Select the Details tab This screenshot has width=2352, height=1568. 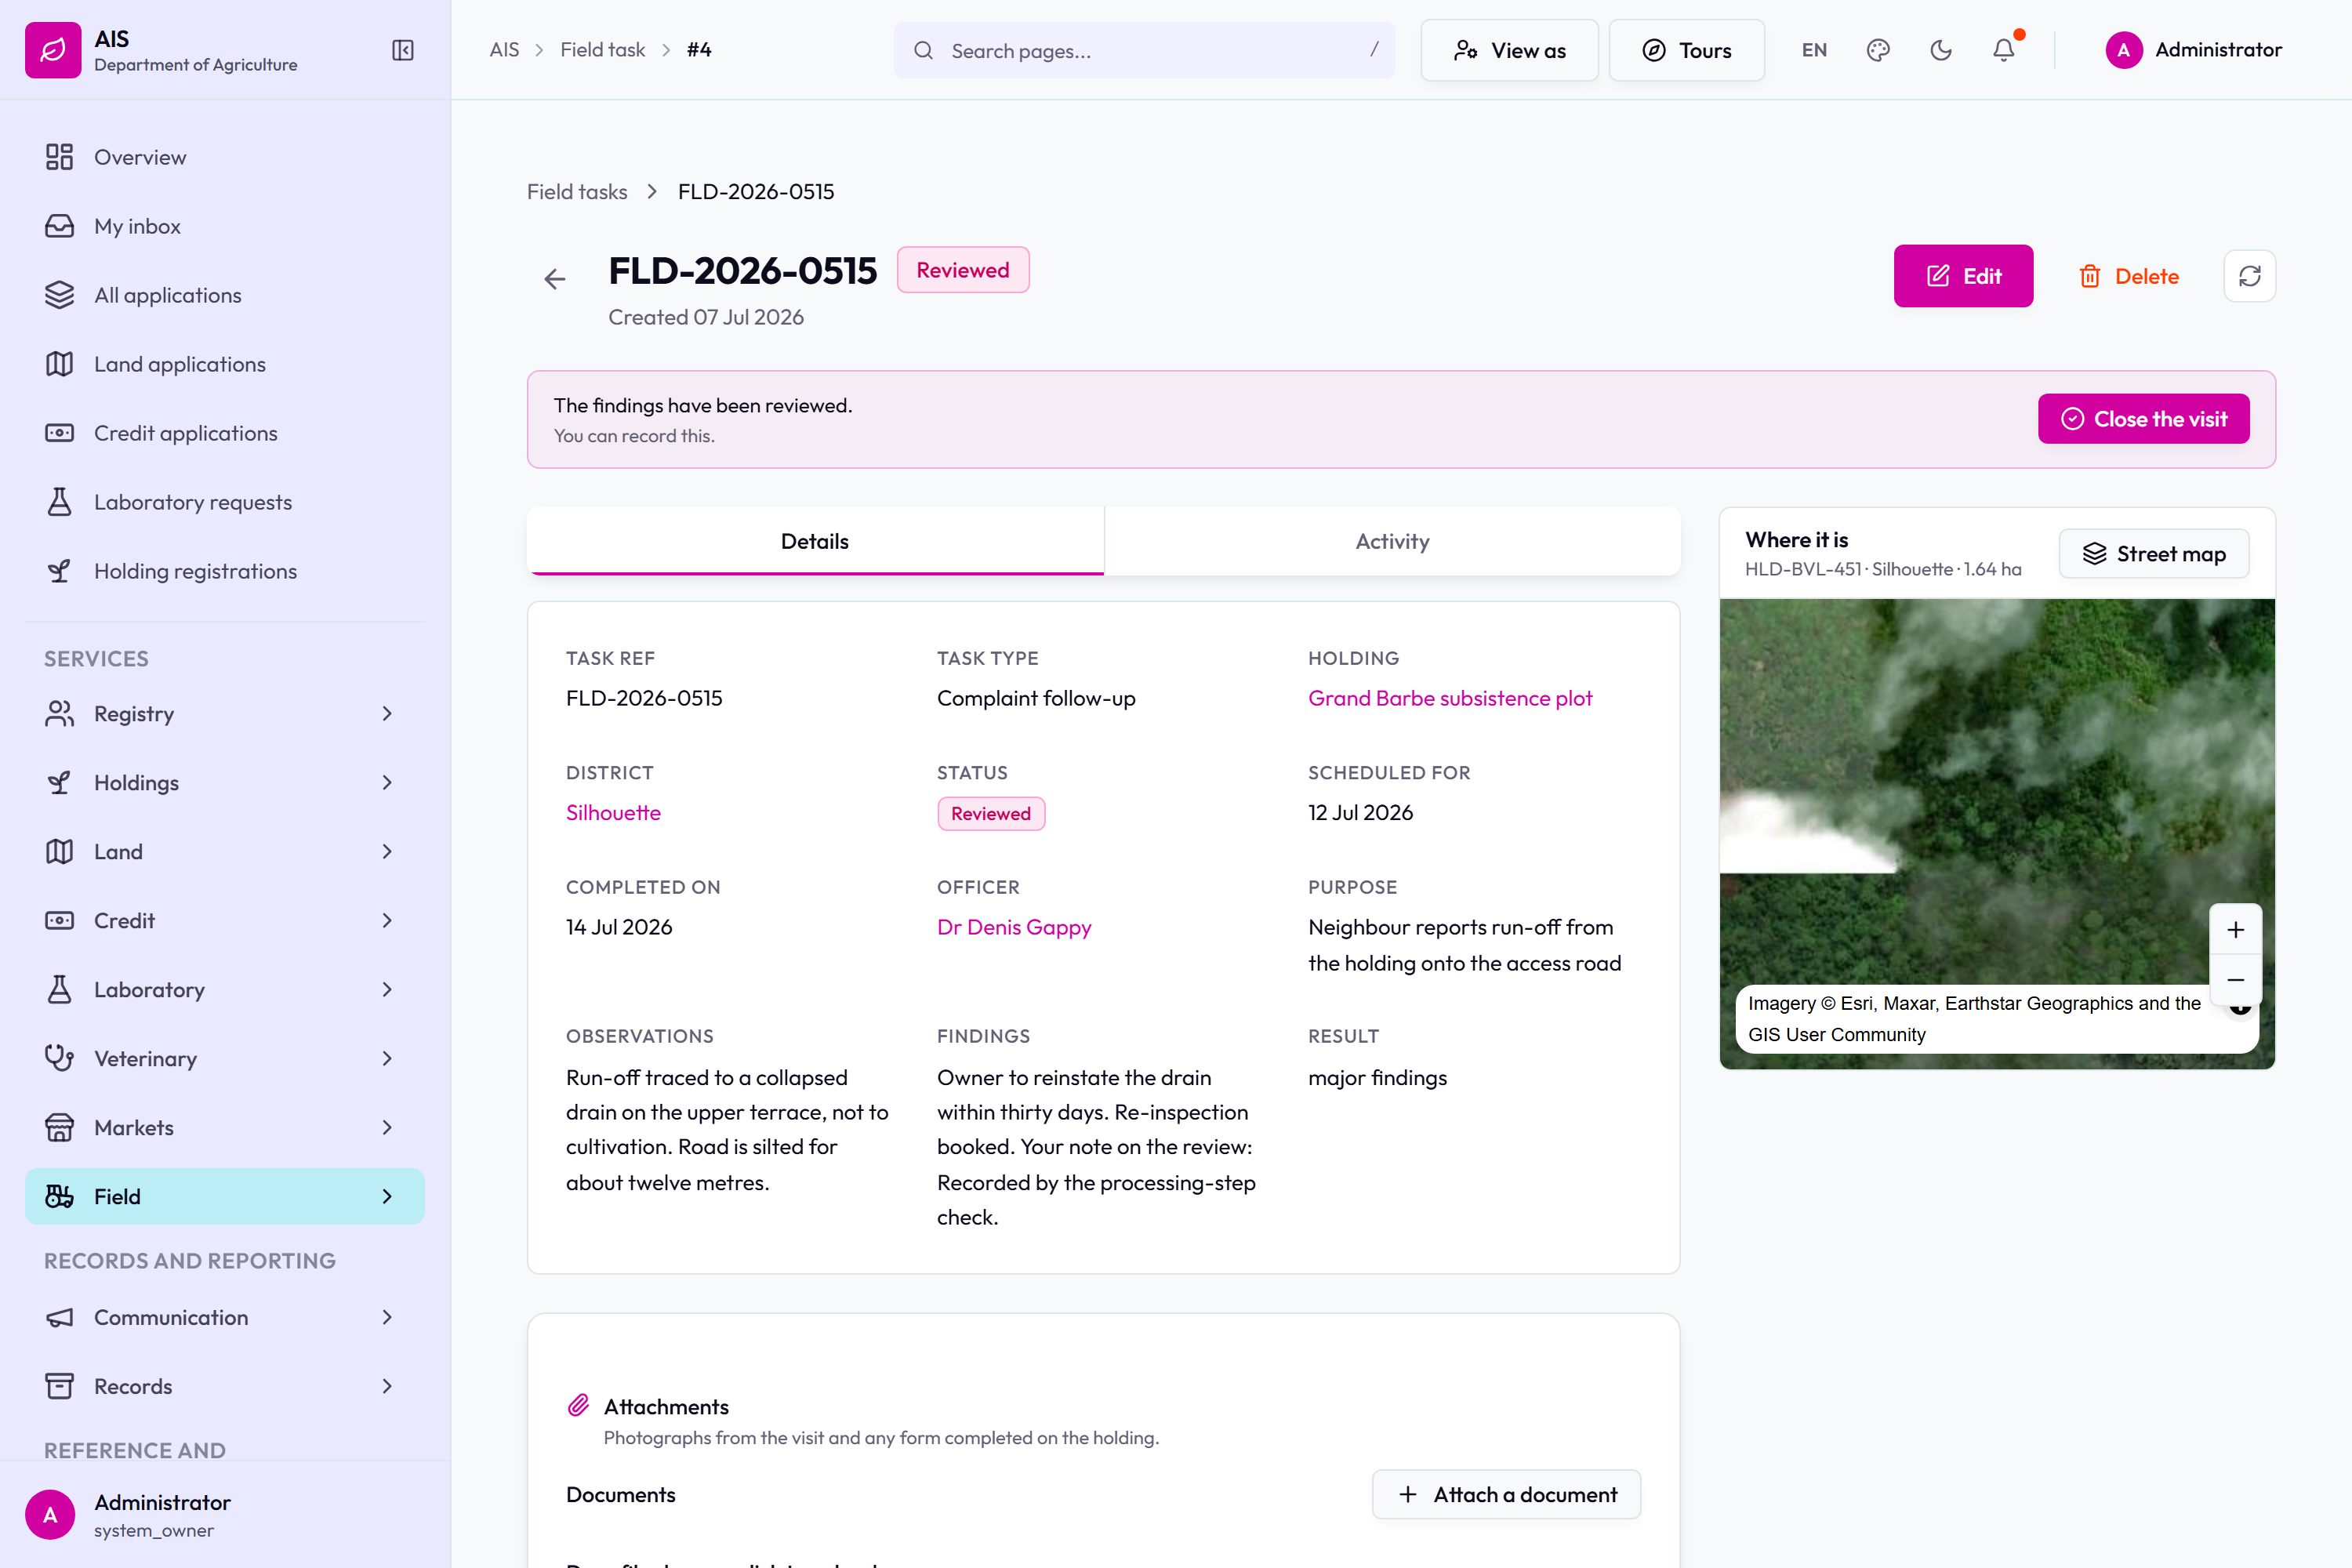(815, 541)
